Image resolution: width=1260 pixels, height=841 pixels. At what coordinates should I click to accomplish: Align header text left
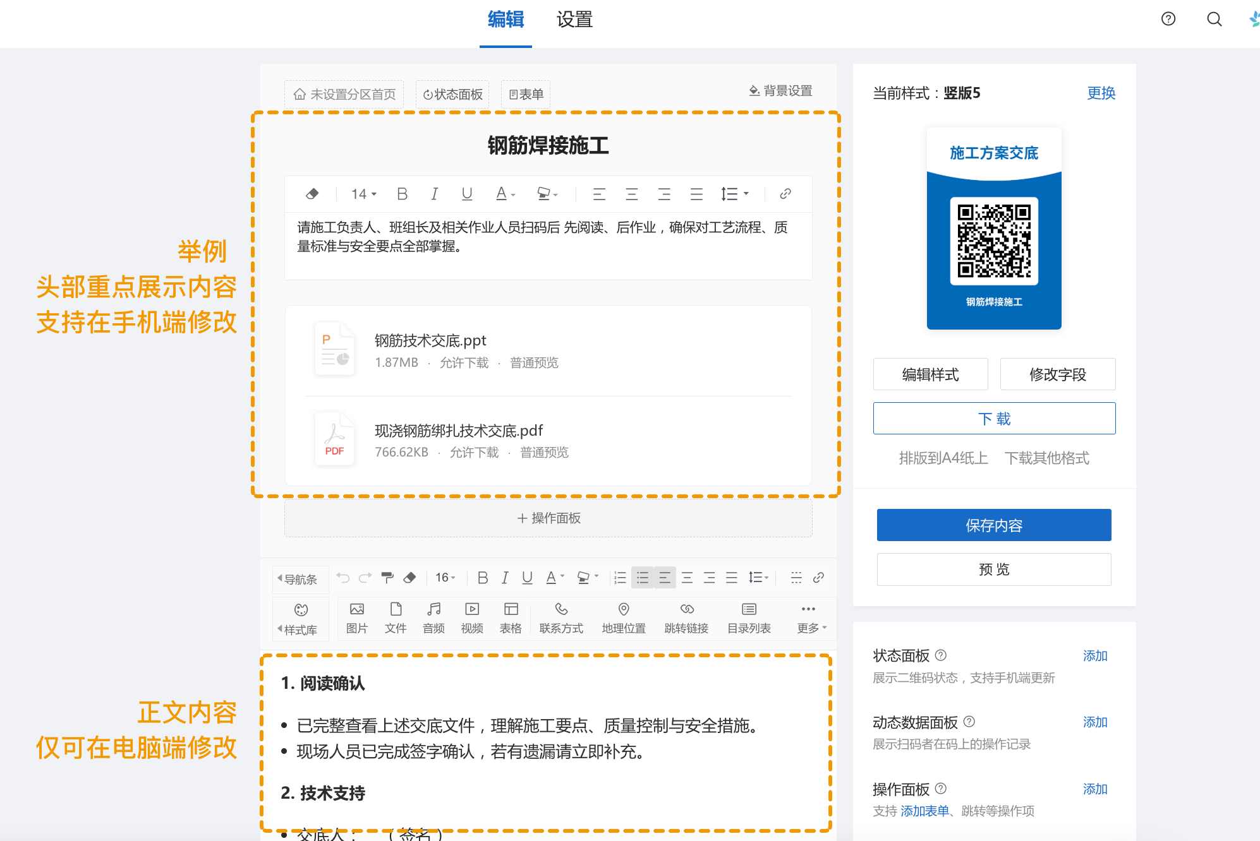tap(599, 194)
